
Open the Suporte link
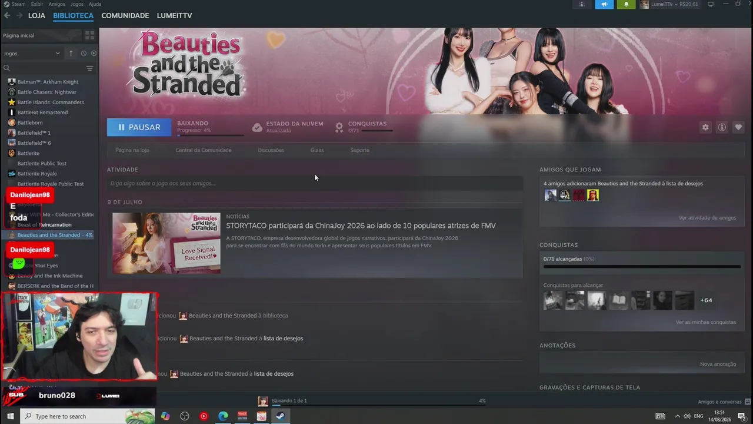[x=360, y=150]
